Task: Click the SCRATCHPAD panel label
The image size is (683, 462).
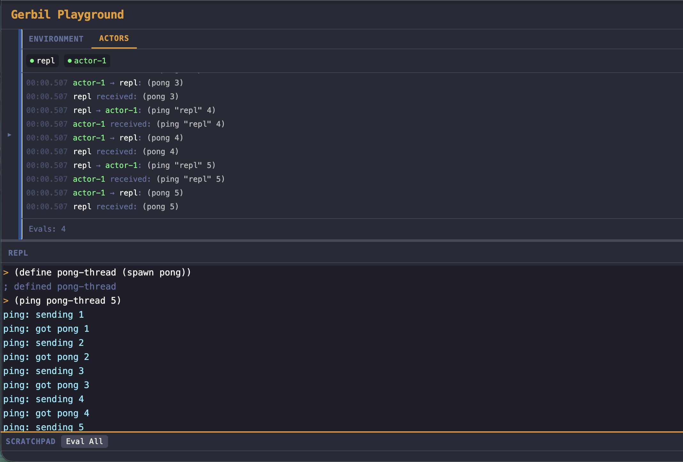Action: click(30, 442)
